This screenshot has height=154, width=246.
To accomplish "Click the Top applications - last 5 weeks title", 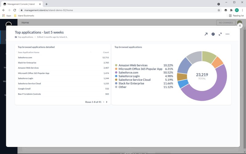I will point(39,32).
